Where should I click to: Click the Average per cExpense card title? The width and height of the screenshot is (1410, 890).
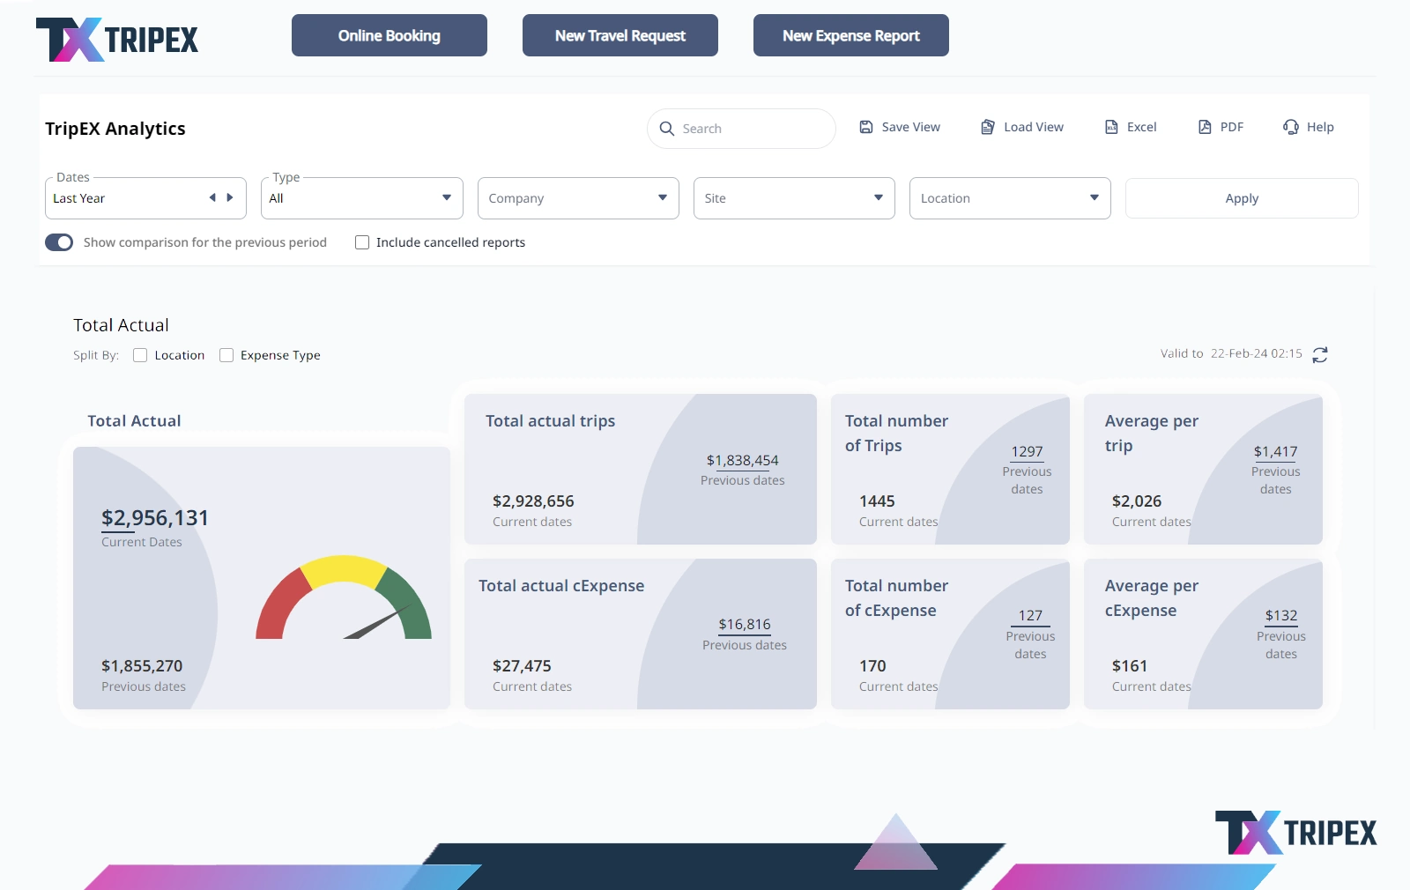point(1152,598)
